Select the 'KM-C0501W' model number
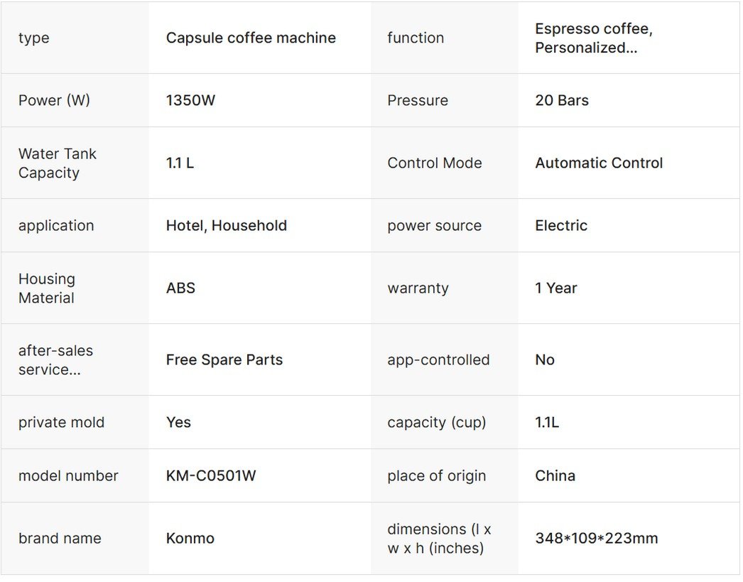This screenshot has width=743, height=582. [210, 475]
